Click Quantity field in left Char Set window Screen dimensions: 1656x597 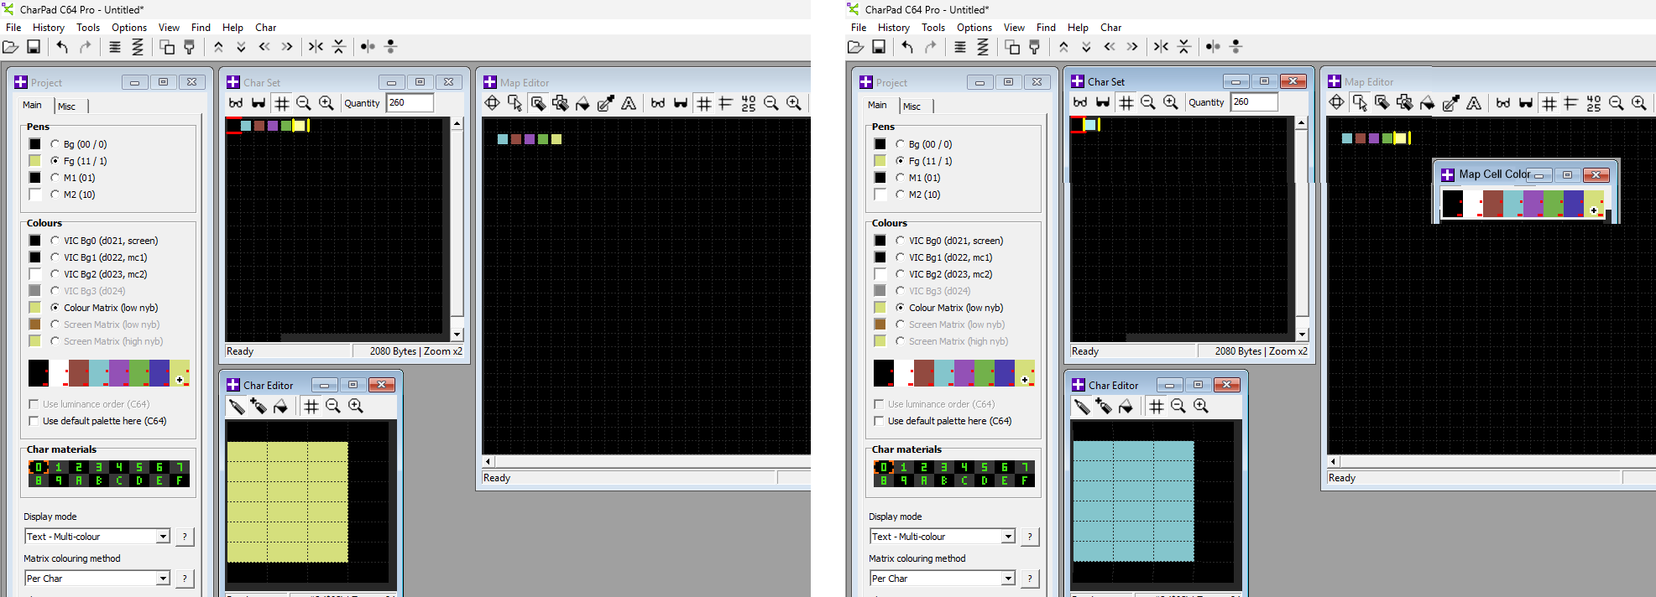[x=410, y=103]
